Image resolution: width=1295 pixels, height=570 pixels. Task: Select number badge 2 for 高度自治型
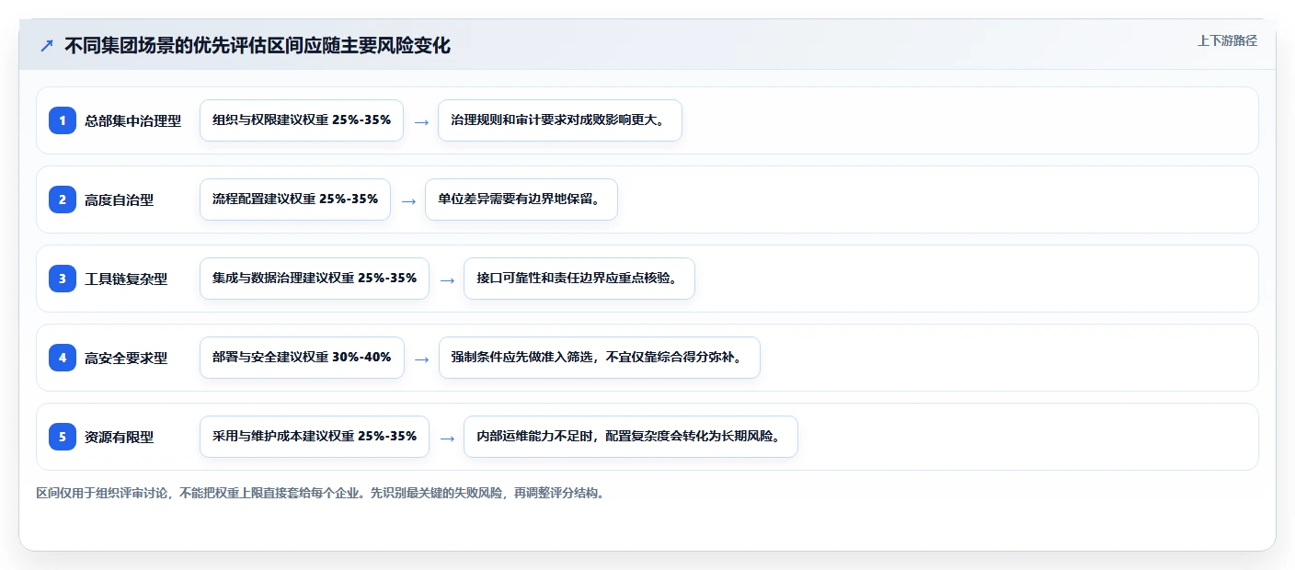(x=63, y=199)
